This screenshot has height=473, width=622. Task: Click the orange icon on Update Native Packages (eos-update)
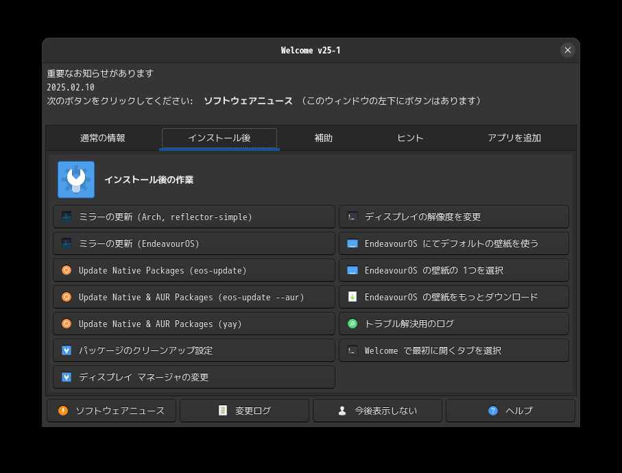pyautogui.click(x=67, y=270)
